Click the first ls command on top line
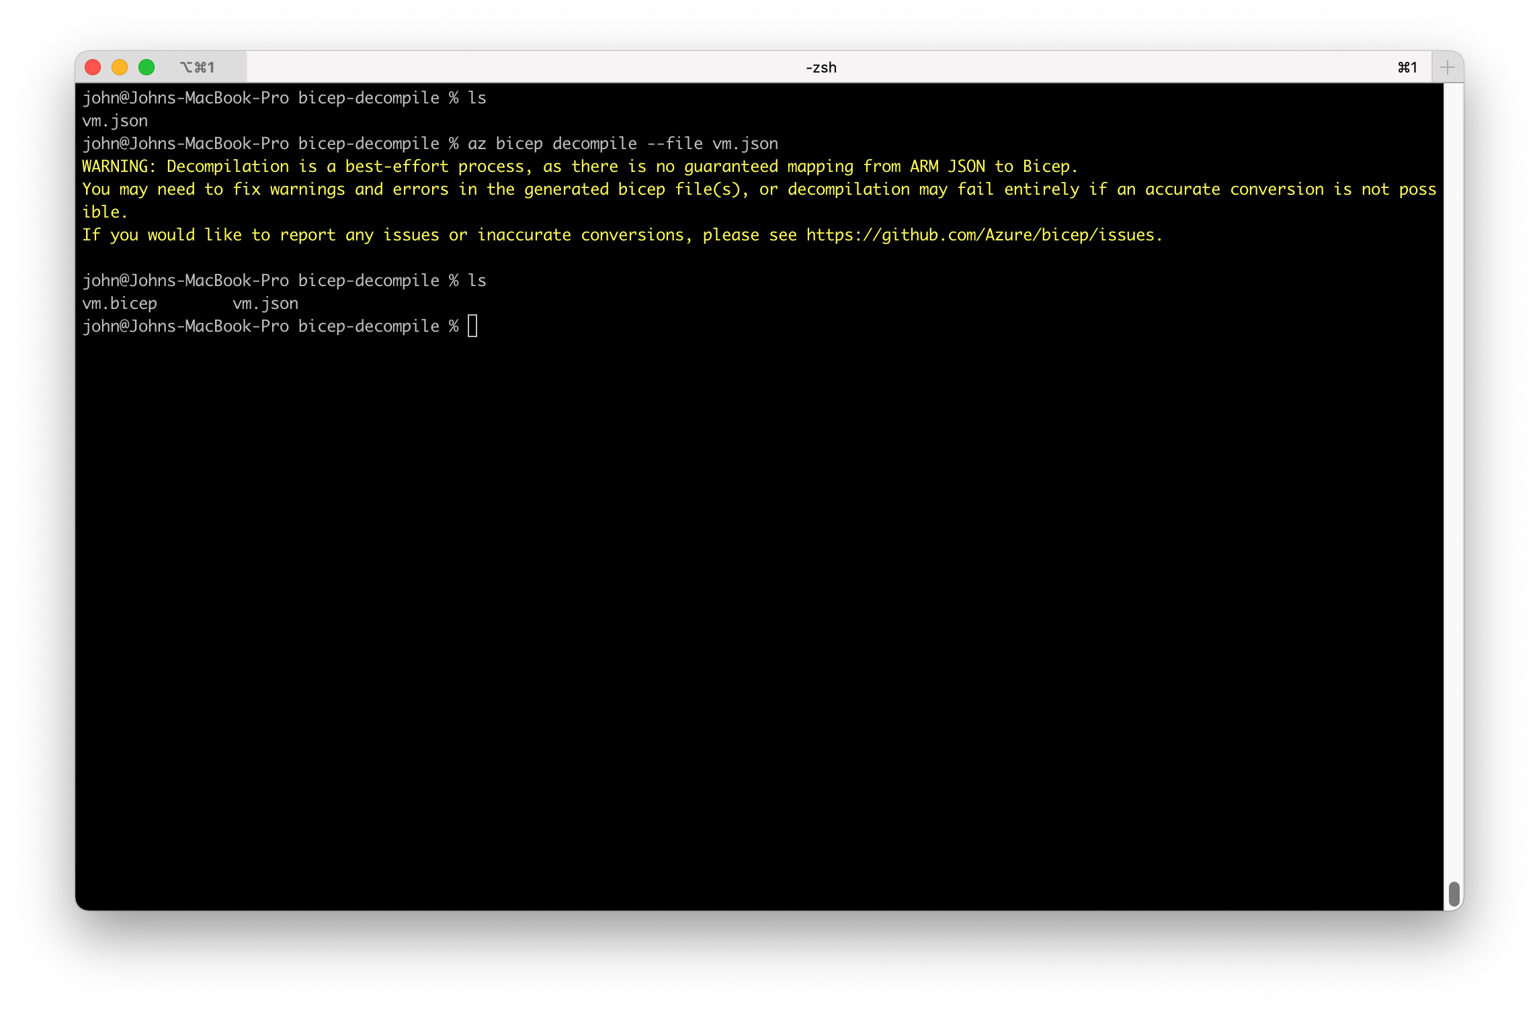This screenshot has width=1539, height=1010. (x=476, y=98)
